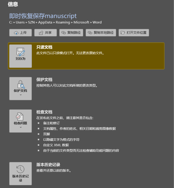Open the 版本历史记录 clock icon button

21,174
